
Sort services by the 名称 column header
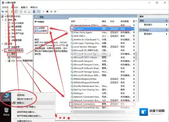[x=73, y=21]
